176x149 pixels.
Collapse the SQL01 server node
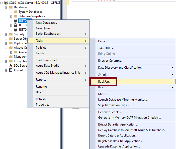click(x=1, y=3)
